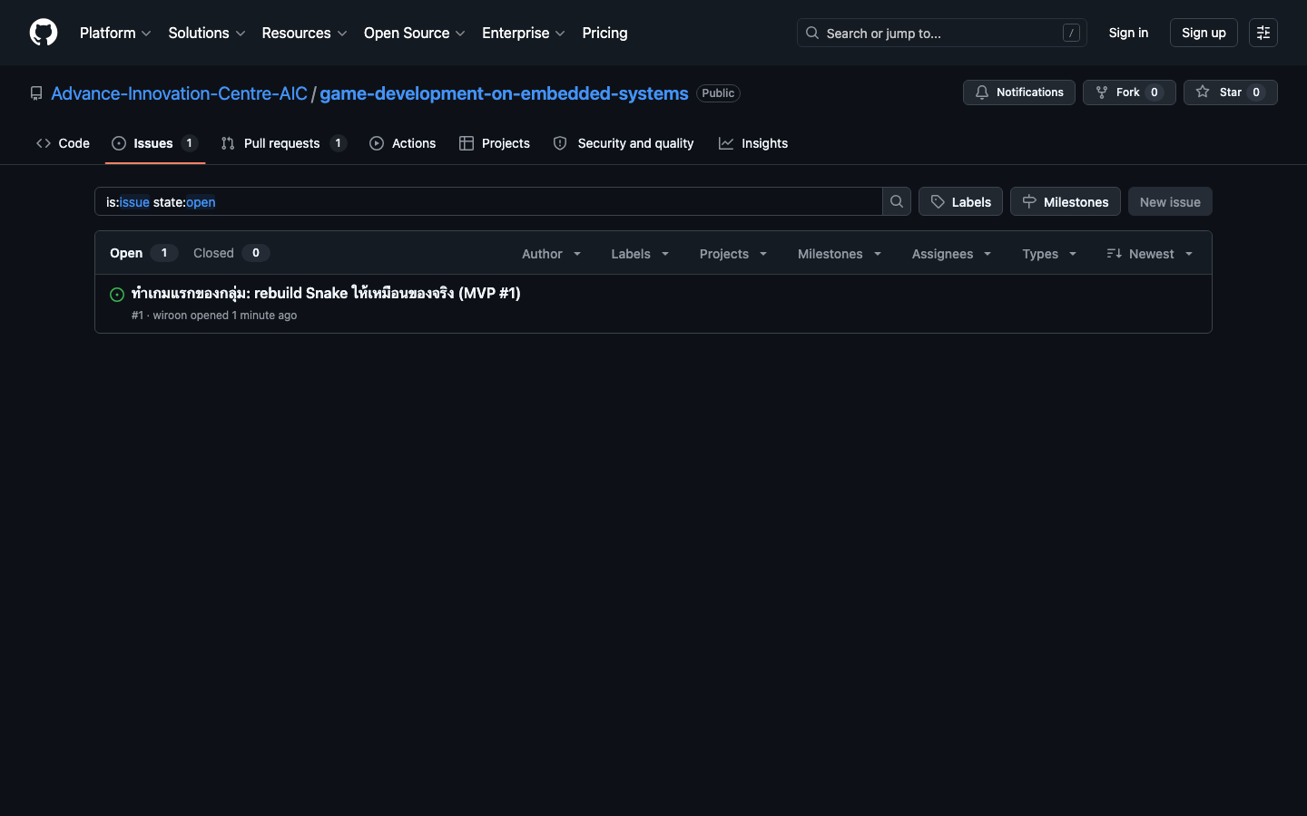Open the Newest sort dropdown

[x=1149, y=254]
